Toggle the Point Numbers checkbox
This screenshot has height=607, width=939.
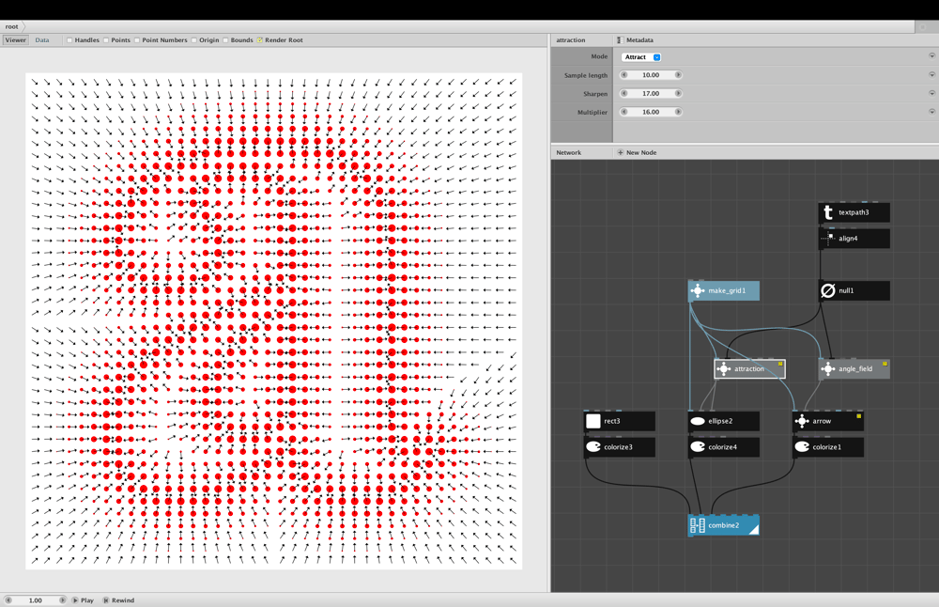137,40
